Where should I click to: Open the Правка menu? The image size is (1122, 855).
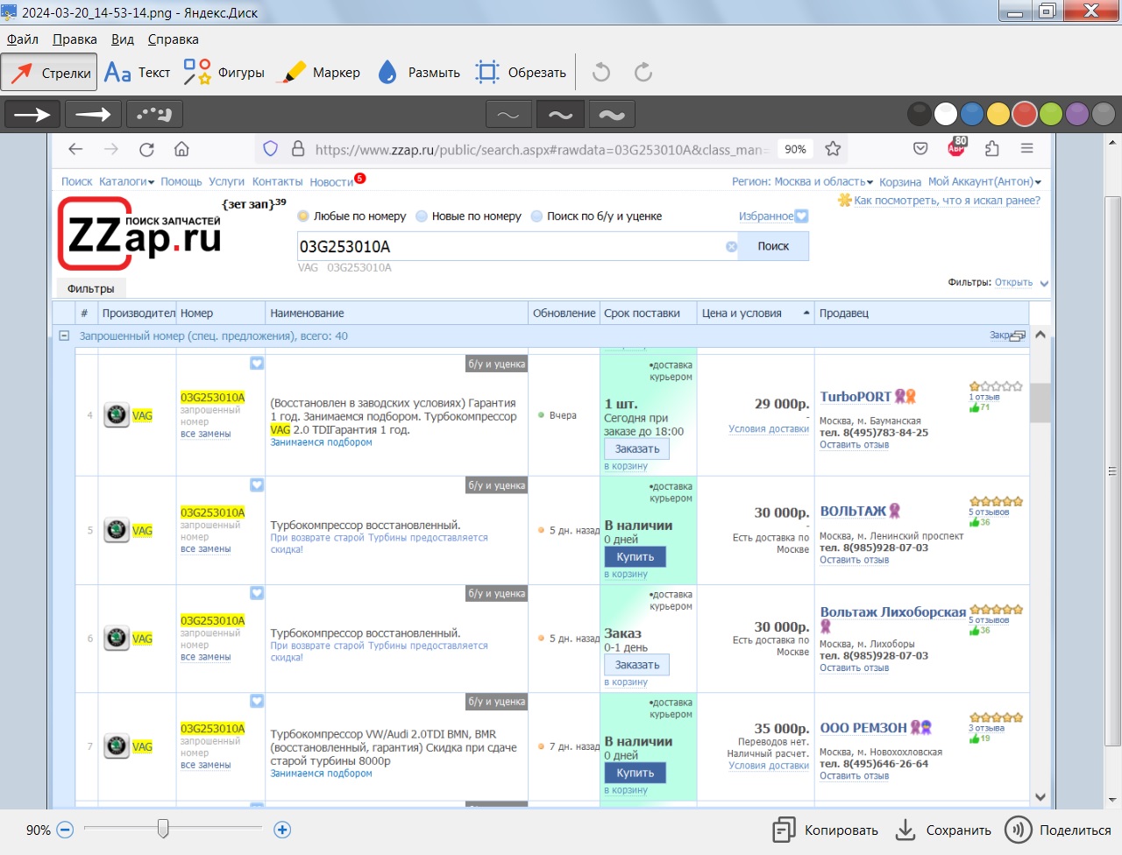coord(75,39)
